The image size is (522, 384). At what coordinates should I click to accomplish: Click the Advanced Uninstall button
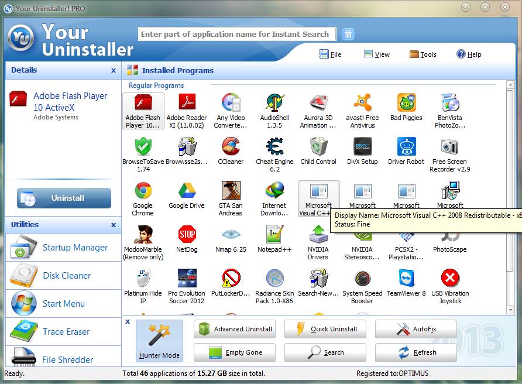pyautogui.click(x=235, y=329)
